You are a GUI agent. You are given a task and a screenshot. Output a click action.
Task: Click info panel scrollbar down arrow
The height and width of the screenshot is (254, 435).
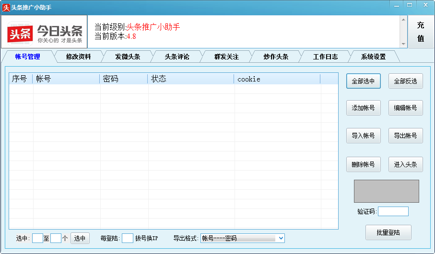(403, 44)
